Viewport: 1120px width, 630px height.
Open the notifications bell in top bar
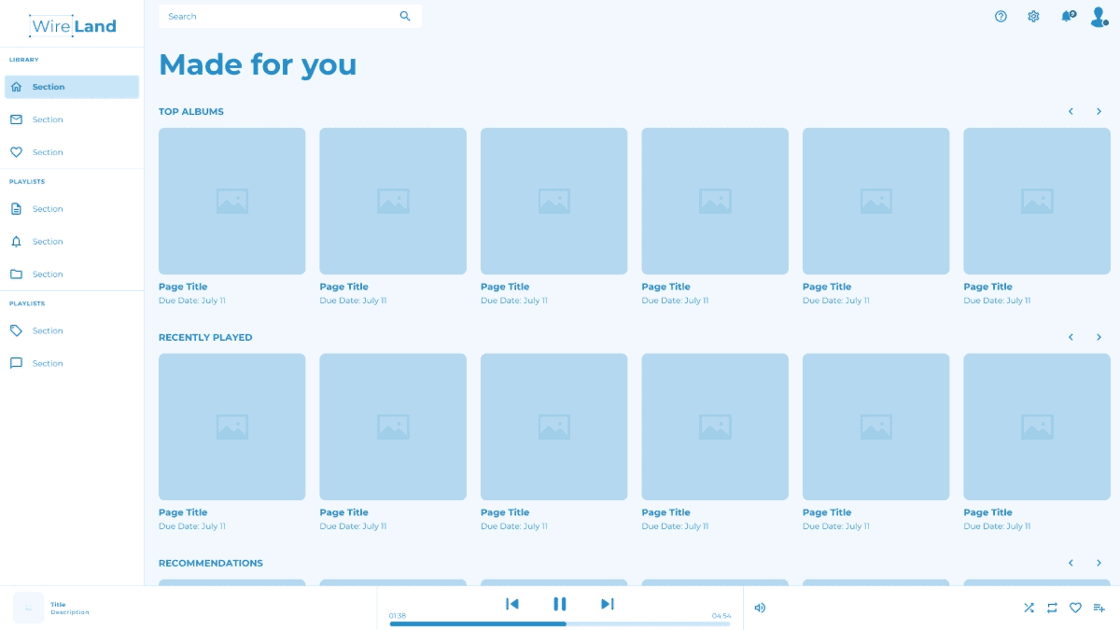click(x=1067, y=16)
